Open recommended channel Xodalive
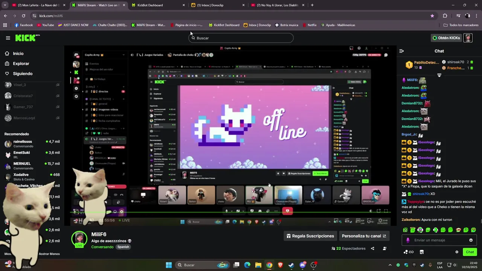Screen dimensions: 482x271 tap(32, 177)
